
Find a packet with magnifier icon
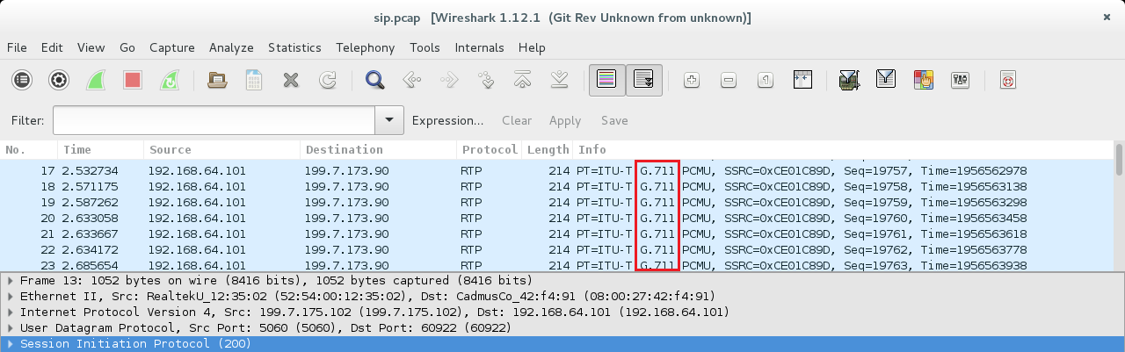click(x=375, y=80)
